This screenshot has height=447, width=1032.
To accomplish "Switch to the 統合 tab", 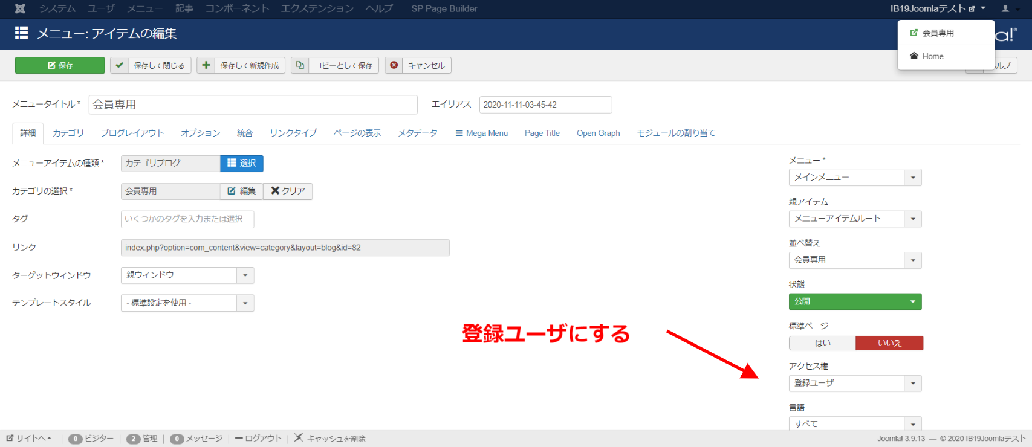I will pos(245,133).
